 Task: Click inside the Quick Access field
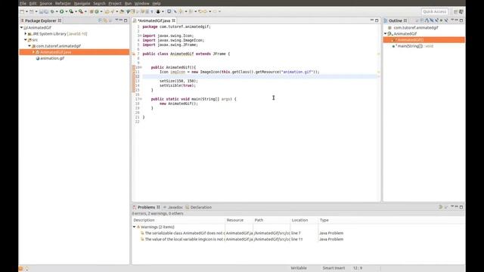point(435,11)
